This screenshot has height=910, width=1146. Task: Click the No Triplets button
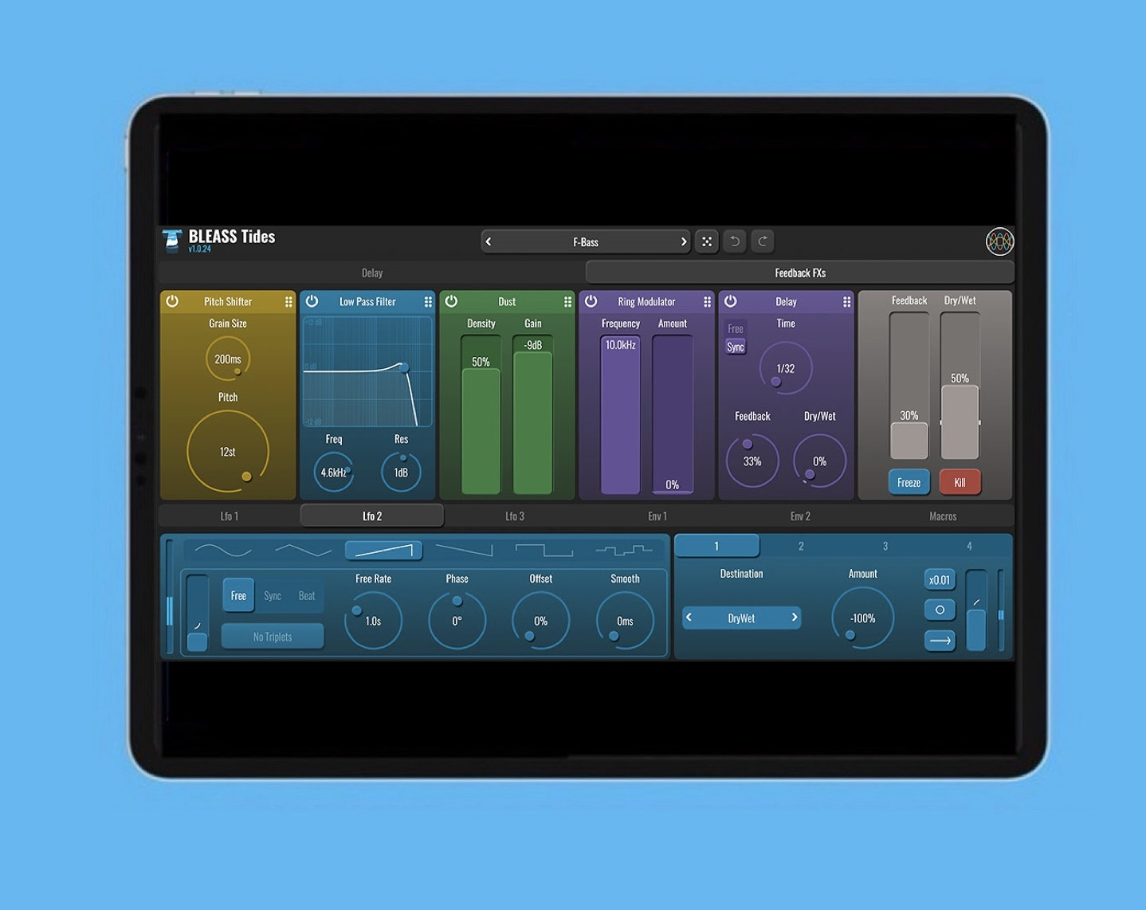(x=273, y=637)
